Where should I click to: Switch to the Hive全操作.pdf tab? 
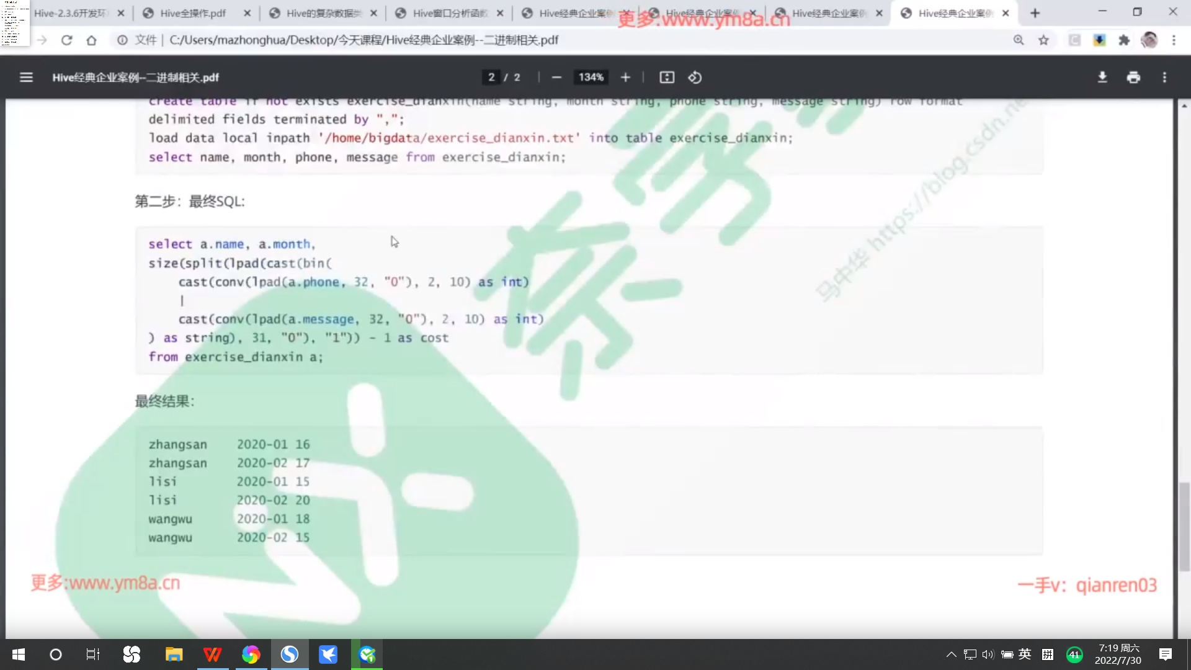[192, 13]
